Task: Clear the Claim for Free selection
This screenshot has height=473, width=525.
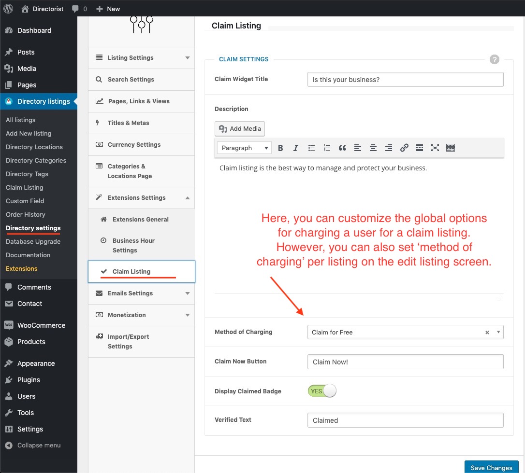Action: 487,332
